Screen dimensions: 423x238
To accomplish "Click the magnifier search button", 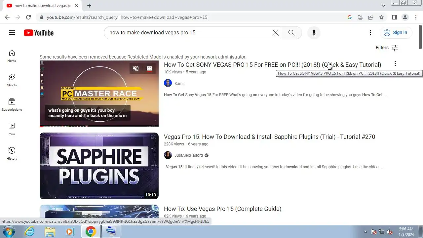I will 291,33.
